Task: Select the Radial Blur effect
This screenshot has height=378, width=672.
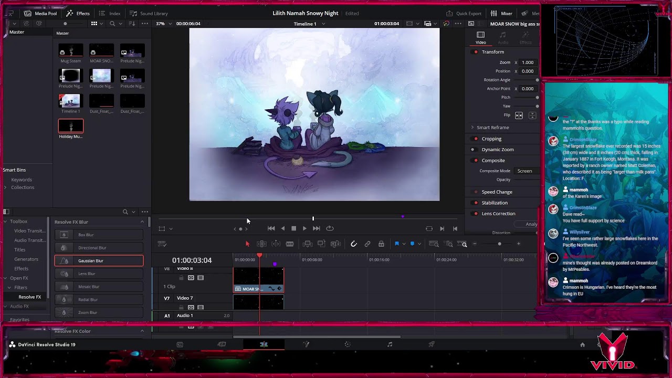Action: click(99, 300)
